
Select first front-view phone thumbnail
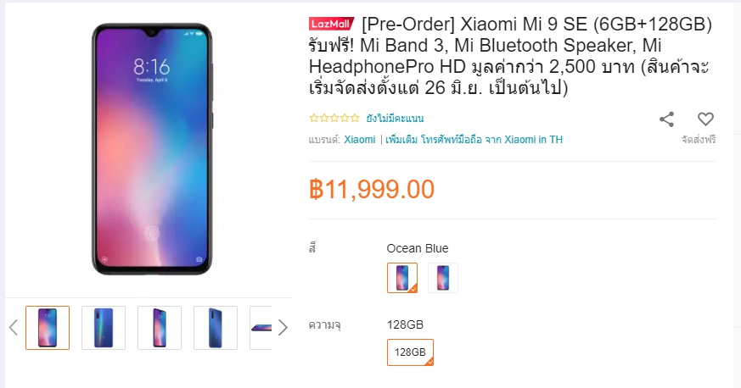(x=48, y=328)
